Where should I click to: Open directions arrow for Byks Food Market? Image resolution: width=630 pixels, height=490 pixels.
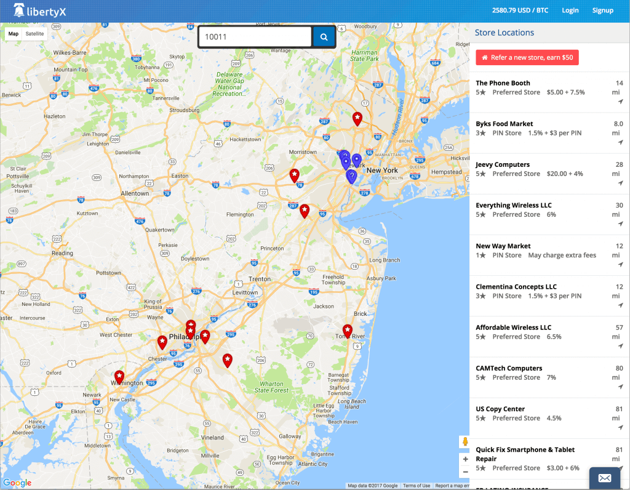click(x=620, y=142)
